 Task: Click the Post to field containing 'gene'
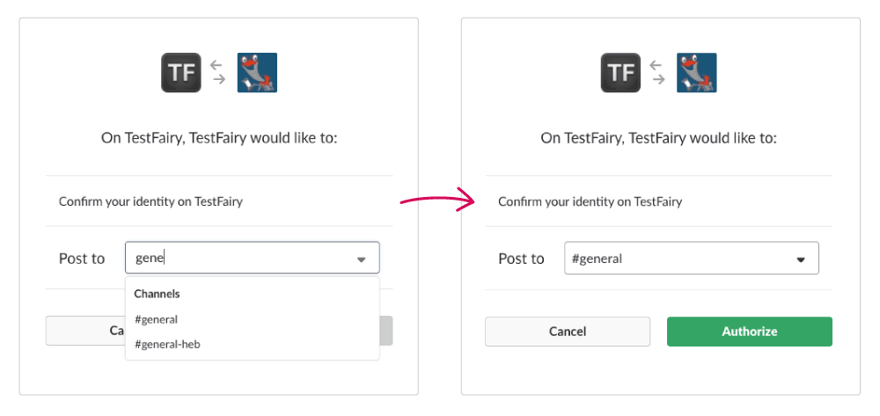238,259
